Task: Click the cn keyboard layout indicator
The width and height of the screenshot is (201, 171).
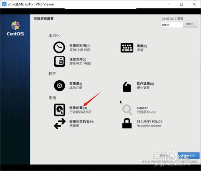Action: (172, 25)
